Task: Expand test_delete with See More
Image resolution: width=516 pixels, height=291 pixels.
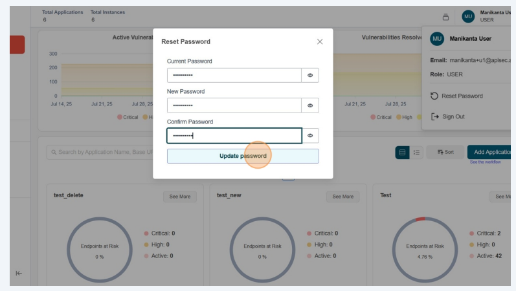Action: pos(180,197)
